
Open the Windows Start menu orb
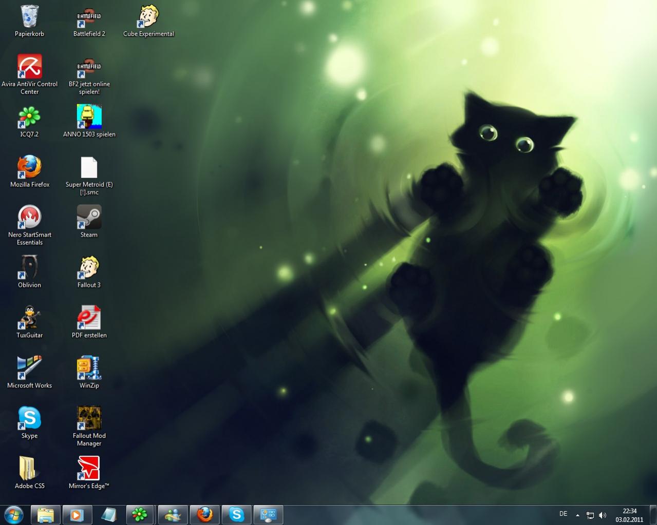coord(14,514)
